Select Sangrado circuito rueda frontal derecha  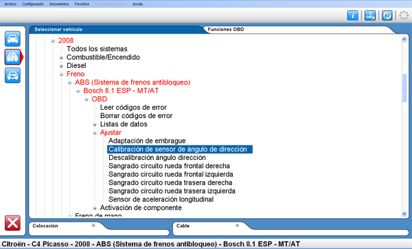169,166
